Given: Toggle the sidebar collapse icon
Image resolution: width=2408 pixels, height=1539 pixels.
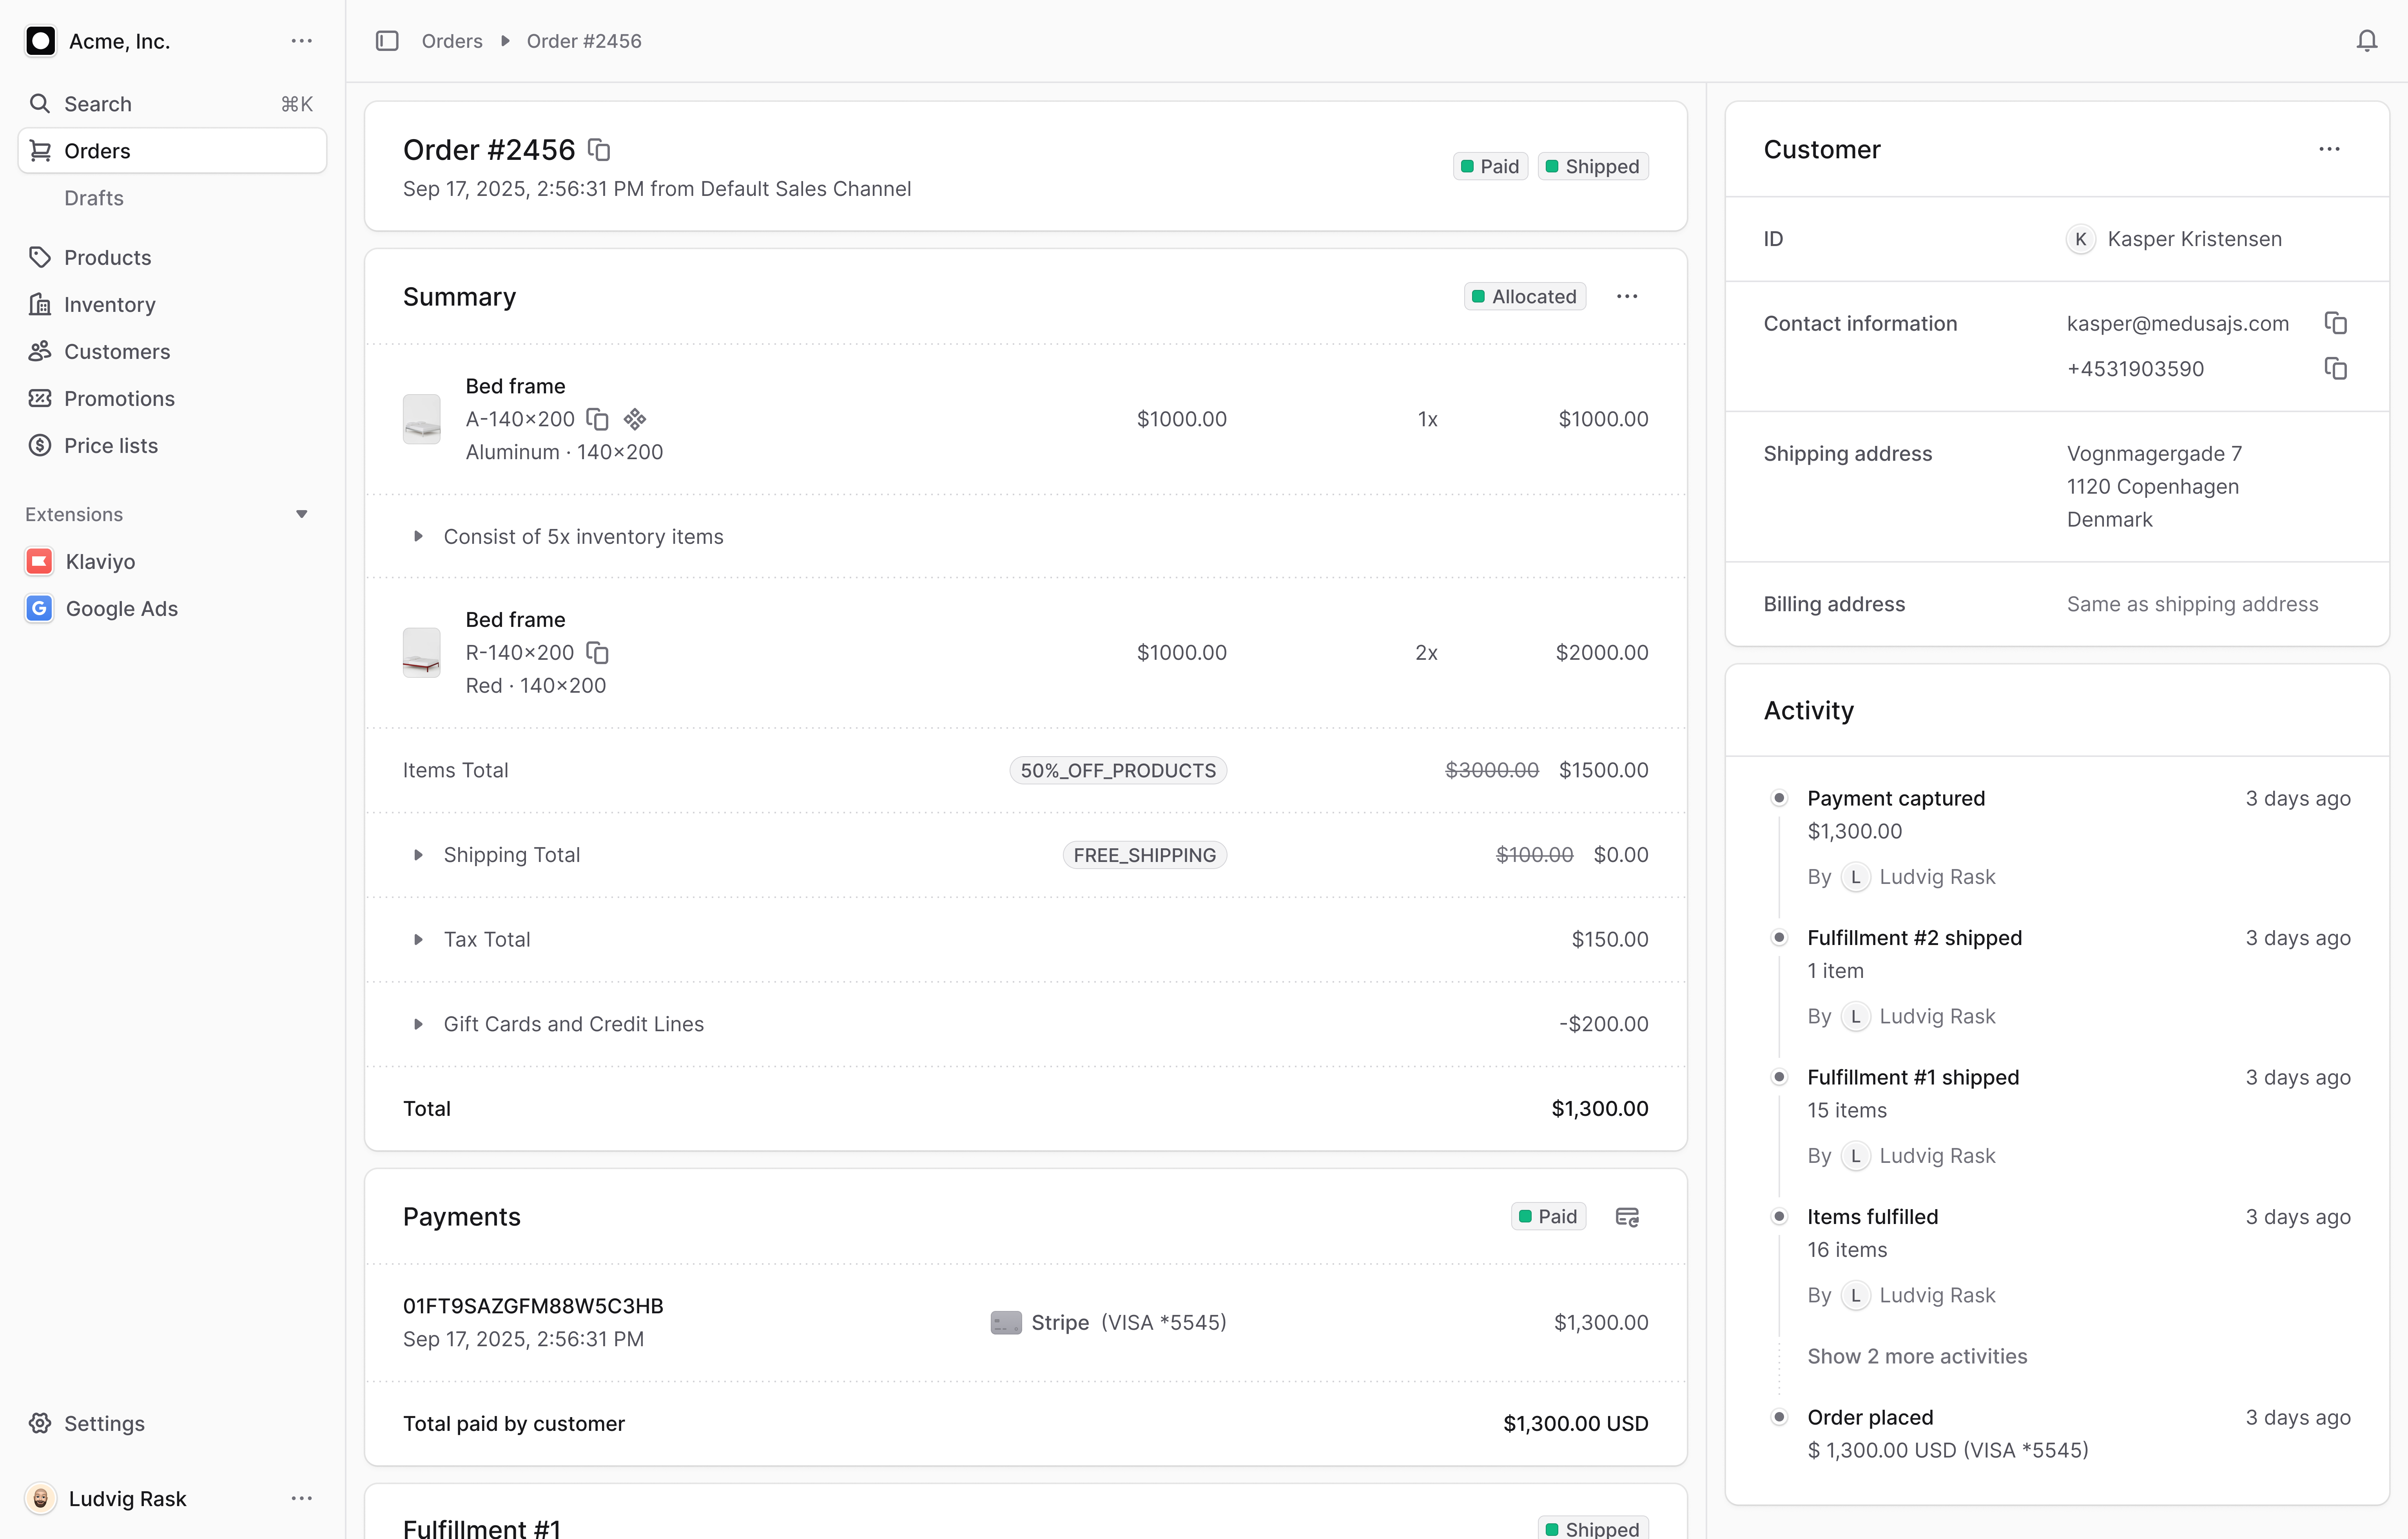Looking at the screenshot, I should (x=387, y=41).
